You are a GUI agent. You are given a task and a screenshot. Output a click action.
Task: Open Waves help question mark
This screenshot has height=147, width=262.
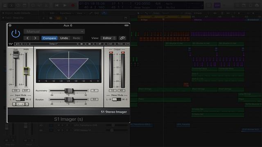click(x=128, y=44)
